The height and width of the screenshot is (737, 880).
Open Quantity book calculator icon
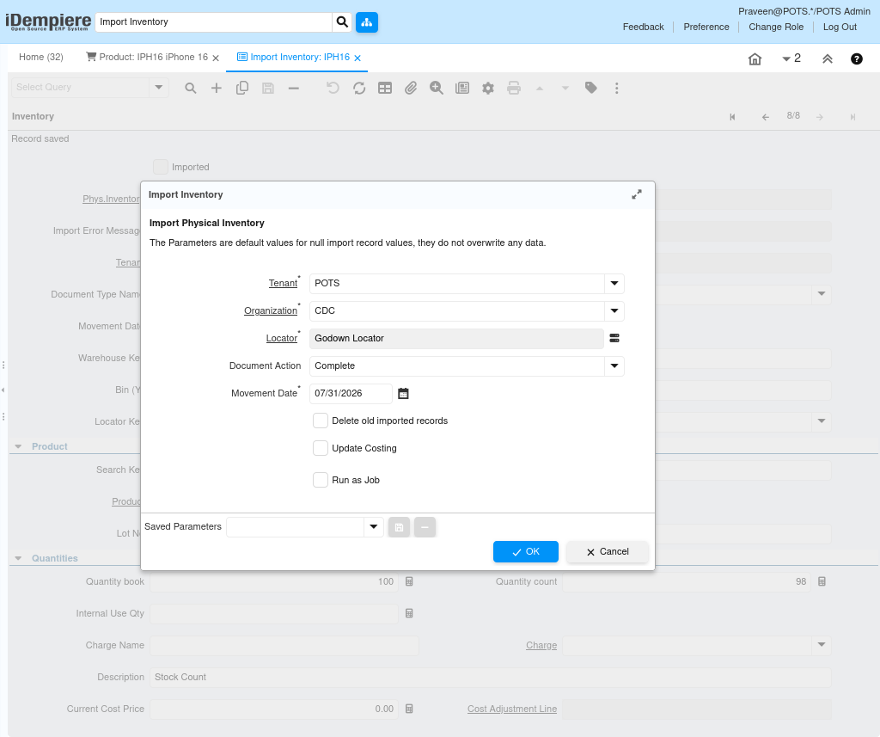pos(409,581)
